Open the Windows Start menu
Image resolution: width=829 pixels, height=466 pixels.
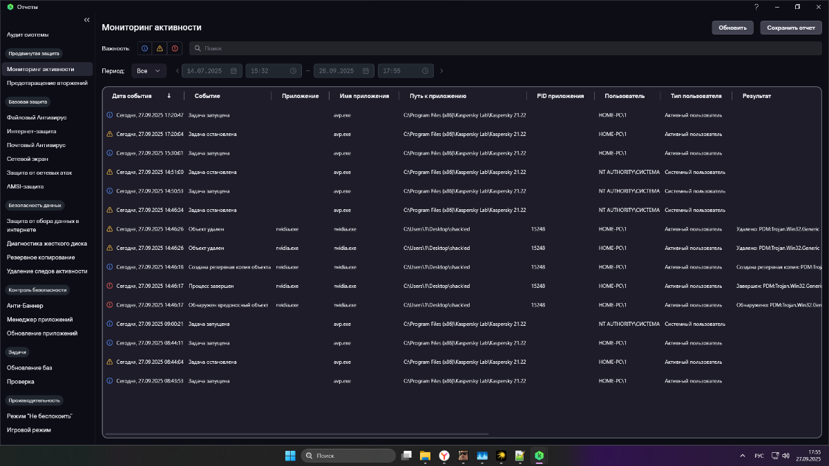[290, 456]
